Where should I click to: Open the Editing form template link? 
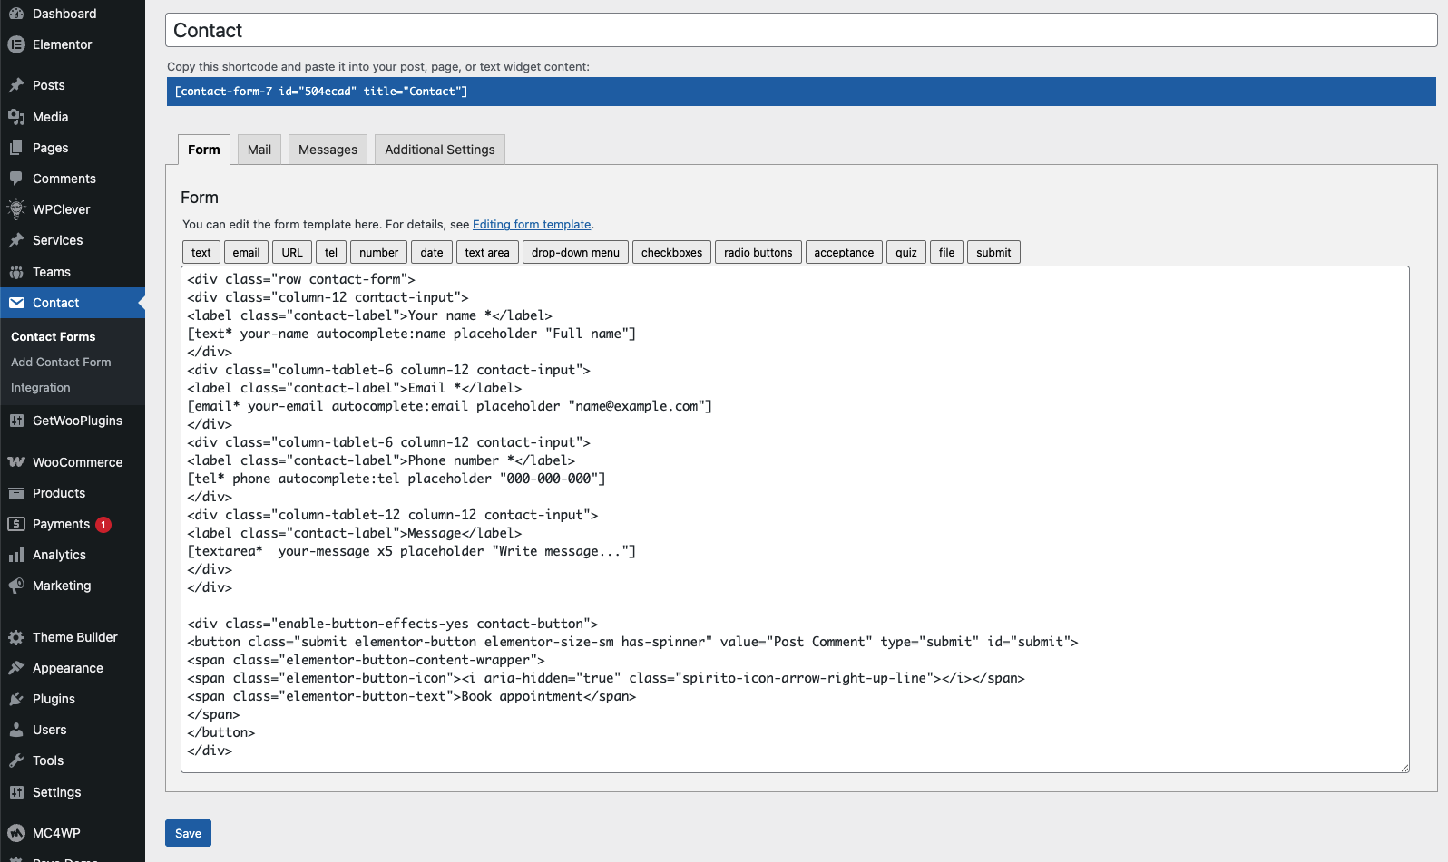click(532, 225)
